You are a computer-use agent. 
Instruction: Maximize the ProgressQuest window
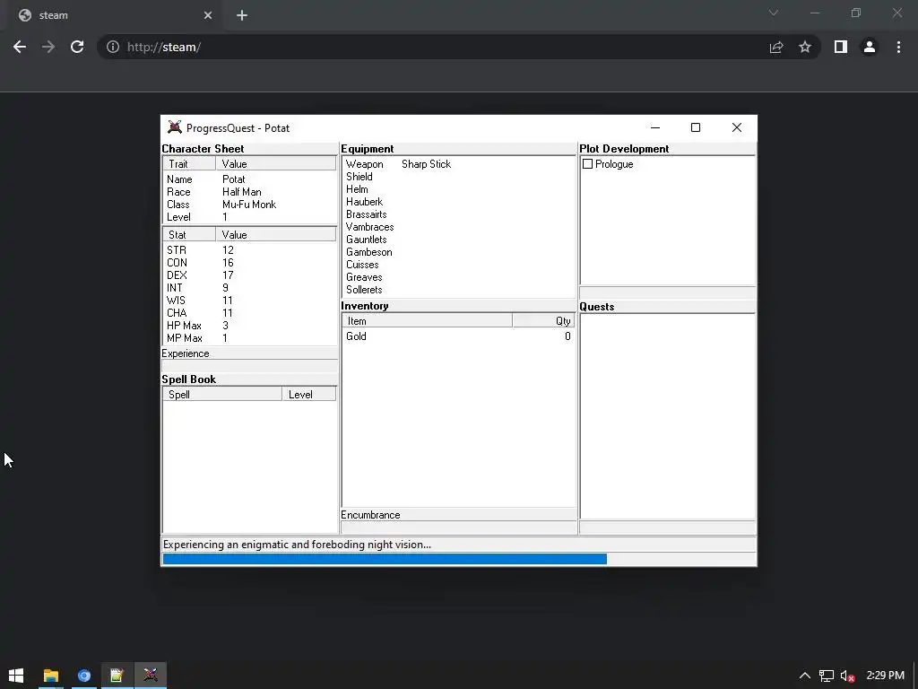[696, 127]
